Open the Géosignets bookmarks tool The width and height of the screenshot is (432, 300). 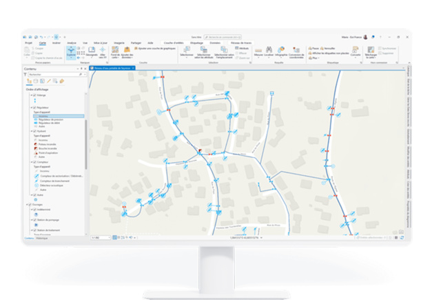91,51
